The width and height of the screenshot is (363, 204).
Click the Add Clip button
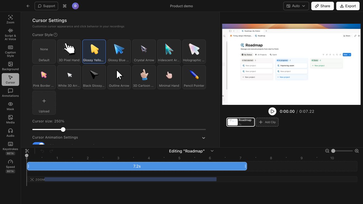click(267, 122)
